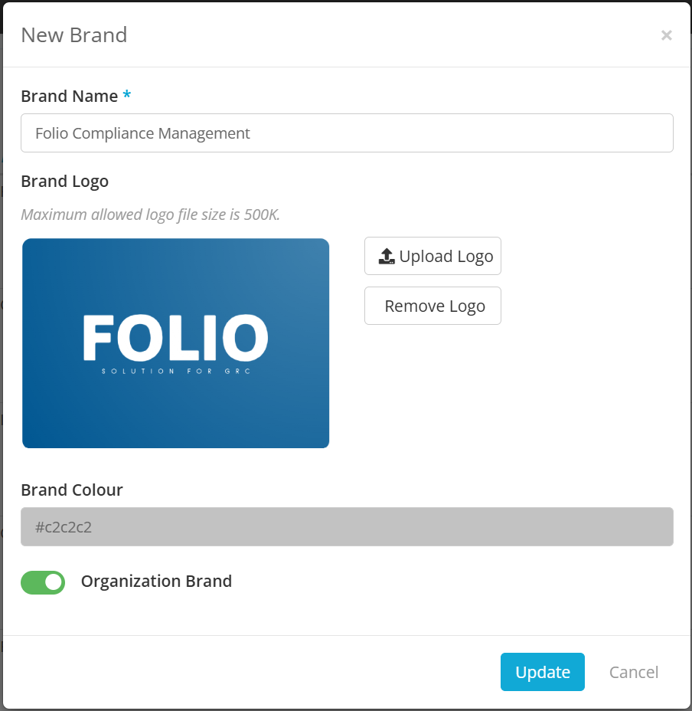Image resolution: width=692 pixels, height=711 pixels.
Task: Click the Organization Brand label text
Action: (x=156, y=582)
